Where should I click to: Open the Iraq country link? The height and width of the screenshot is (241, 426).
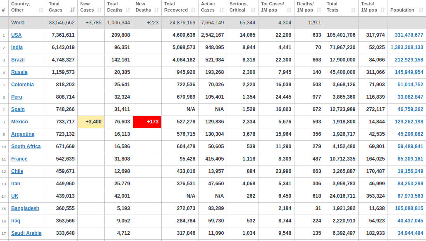(x=16, y=221)
